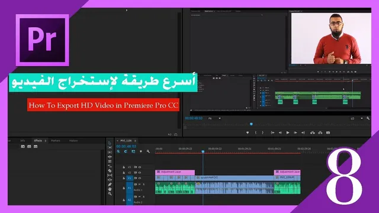This screenshot has width=379, height=213.
Task: Click the Selection arrow tool
Action: point(110,143)
